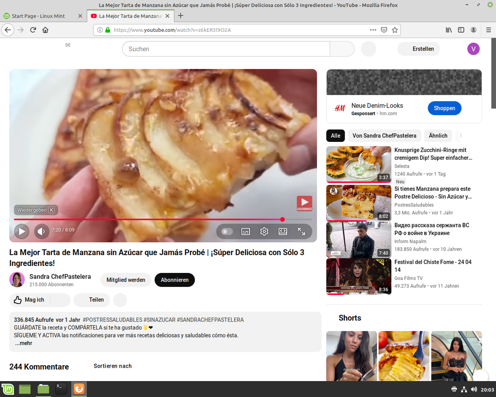
Task: Open a new tab with plus button
Action: click(x=181, y=16)
